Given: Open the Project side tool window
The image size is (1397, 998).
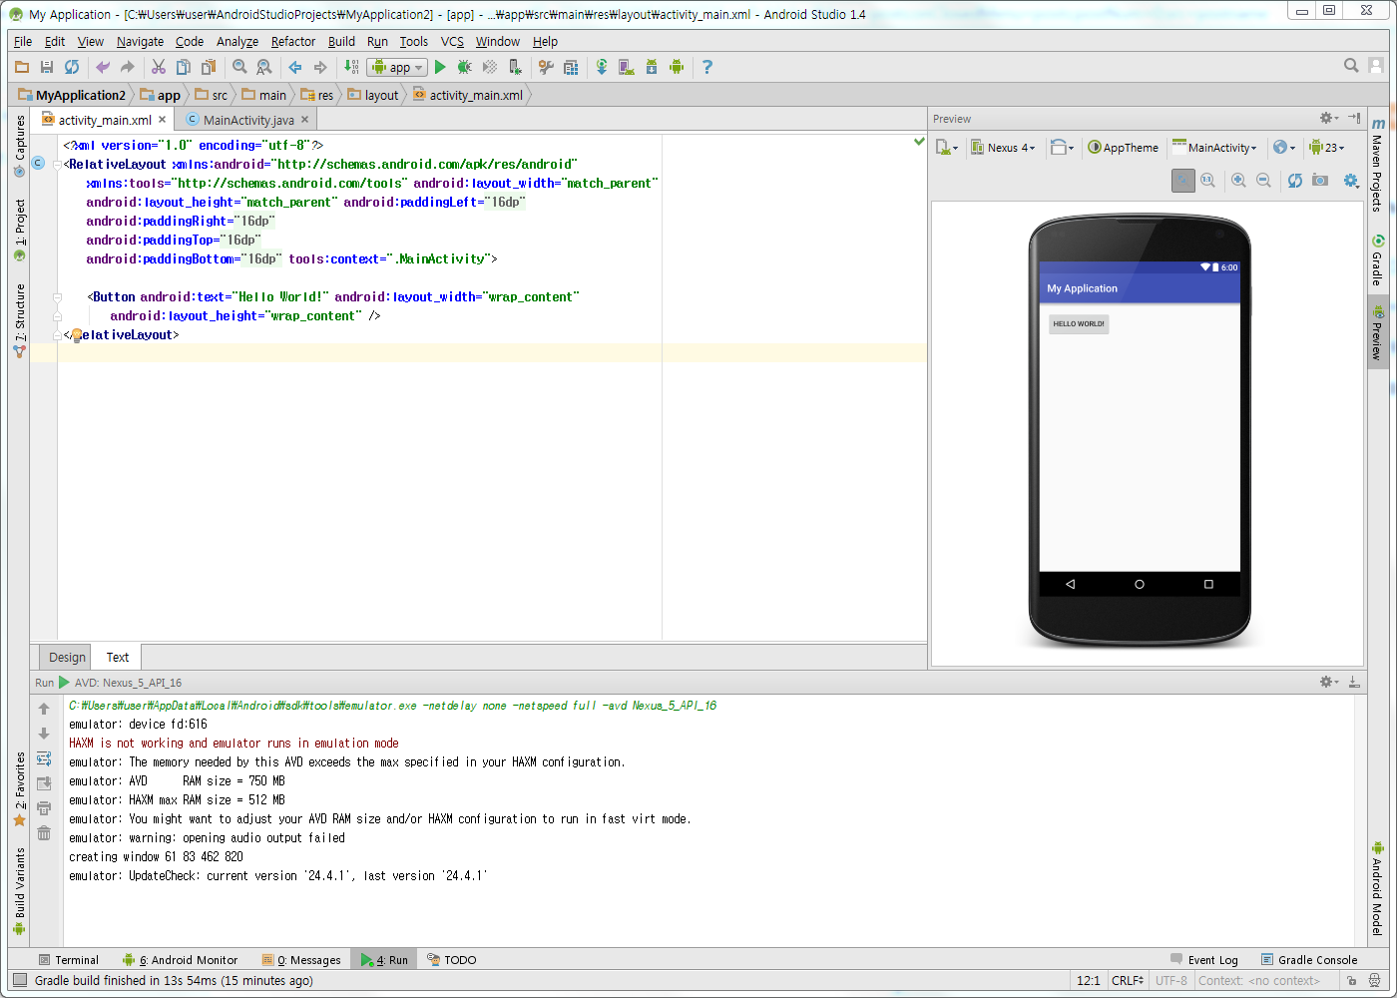Looking at the screenshot, I should pos(19,230).
